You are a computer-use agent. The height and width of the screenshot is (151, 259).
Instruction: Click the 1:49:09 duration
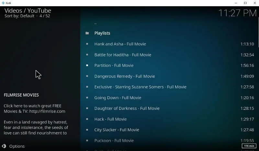(247, 76)
